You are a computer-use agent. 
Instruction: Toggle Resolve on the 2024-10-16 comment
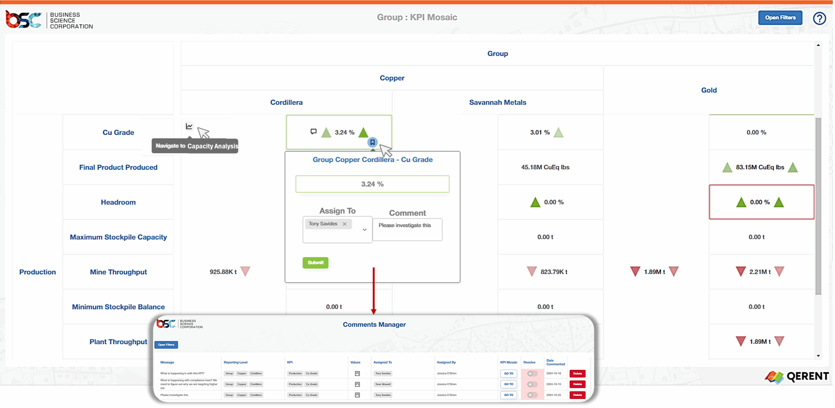pyautogui.click(x=532, y=373)
